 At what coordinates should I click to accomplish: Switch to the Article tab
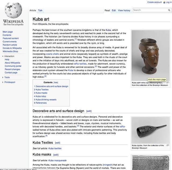tap(33, 10)
